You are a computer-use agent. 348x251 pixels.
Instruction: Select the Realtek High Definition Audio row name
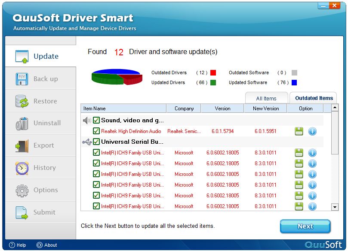(x=131, y=131)
